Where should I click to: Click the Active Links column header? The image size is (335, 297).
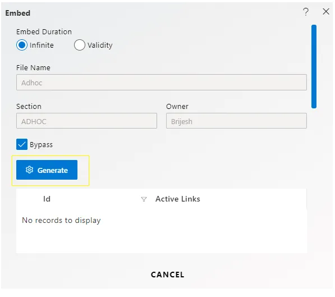tap(178, 199)
